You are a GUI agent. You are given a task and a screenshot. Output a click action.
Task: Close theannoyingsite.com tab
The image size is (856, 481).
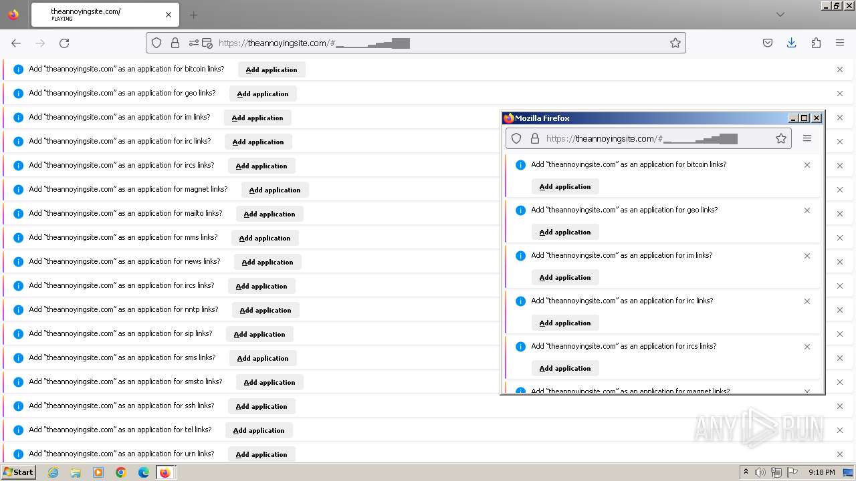(169, 15)
